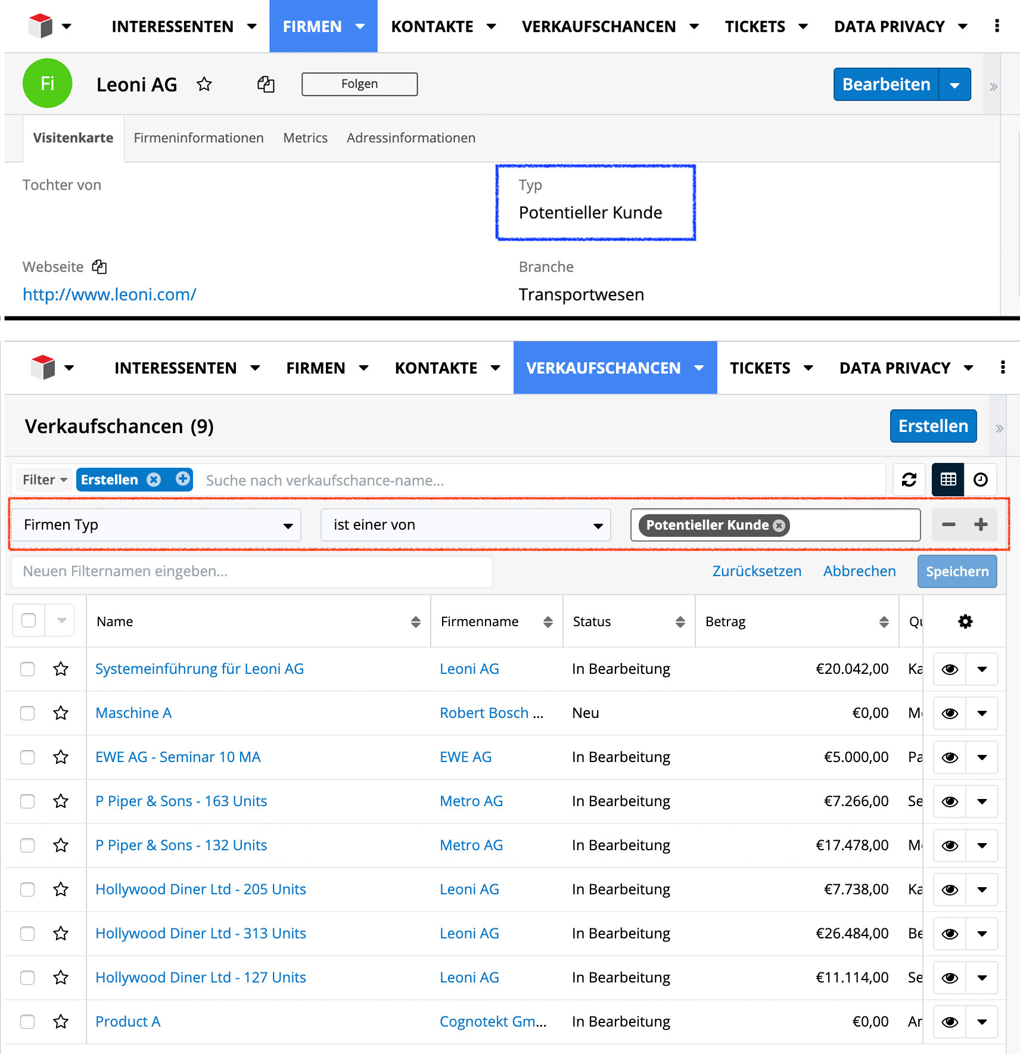The image size is (1020, 1054).
Task: Open more options in the lower navigation bar
Action: 1003,367
